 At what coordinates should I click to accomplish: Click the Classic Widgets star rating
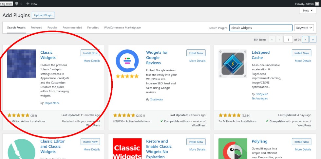point(18,115)
